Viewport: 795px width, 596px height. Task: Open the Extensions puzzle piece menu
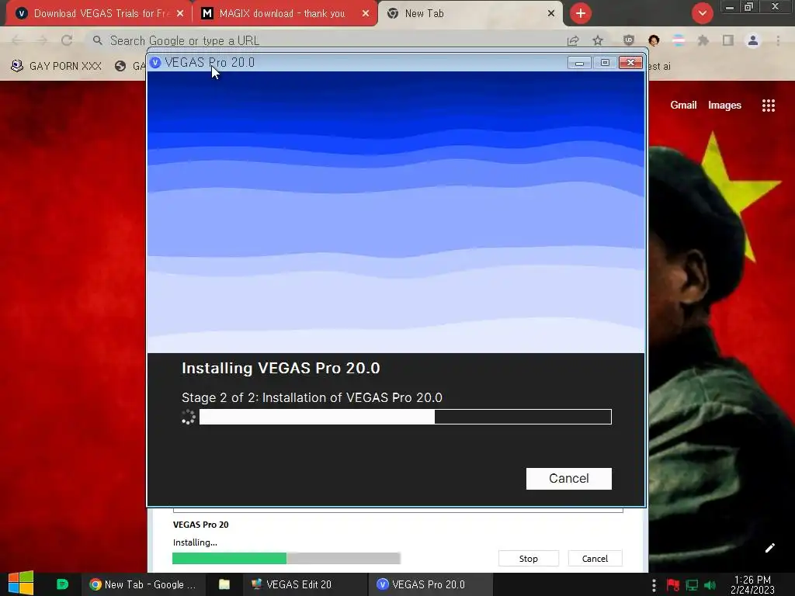click(703, 40)
